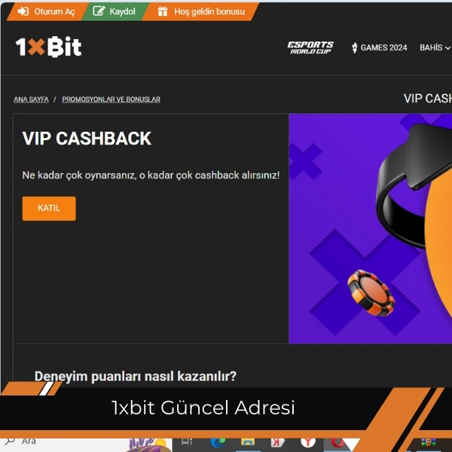The image size is (452, 452).
Task: Click the orange KATIL button
Action: pos(49,209)
